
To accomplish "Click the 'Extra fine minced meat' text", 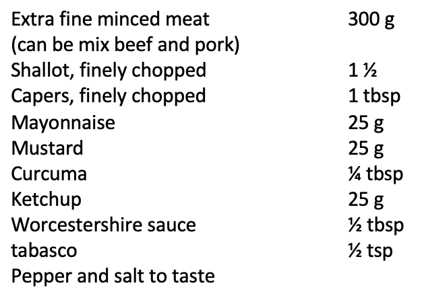I will [111, 20].
